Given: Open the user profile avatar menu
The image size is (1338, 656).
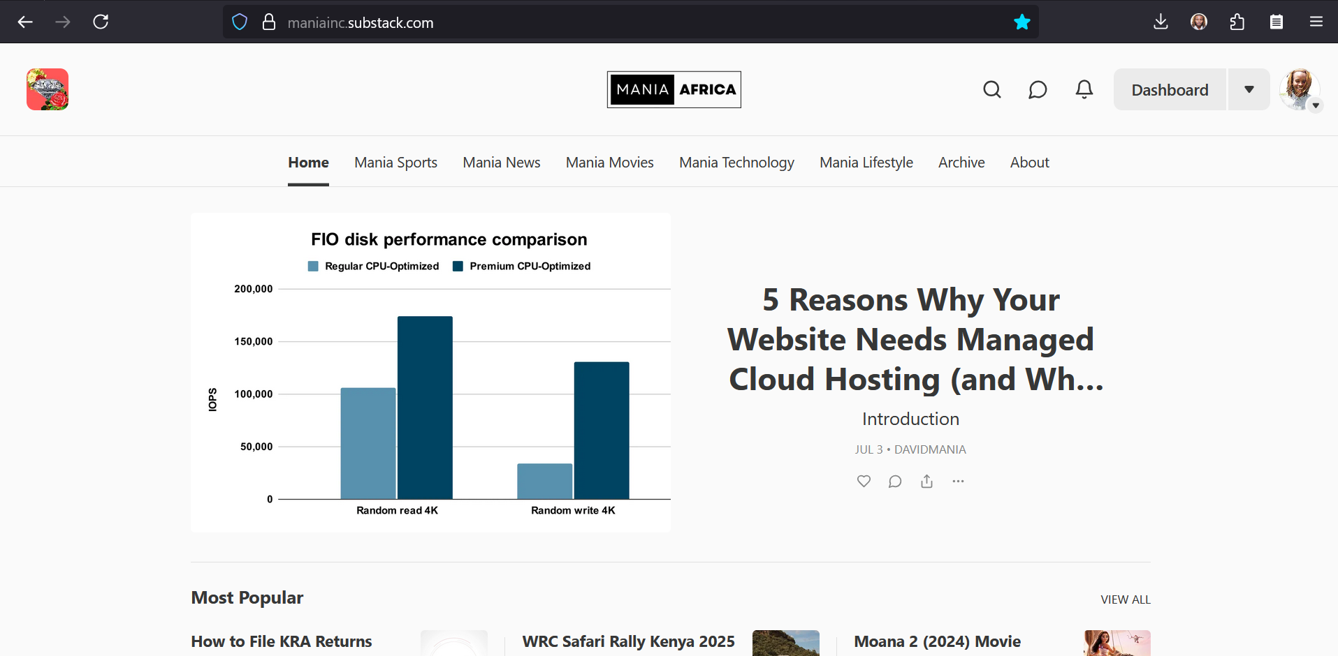Looking at the screenshot, I should [1300, 89].
